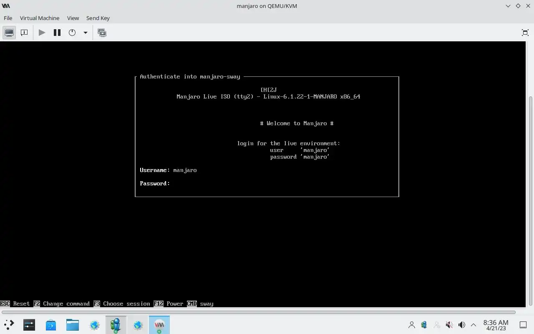This screenshot has height=334, width=534.
Task: Open the user account tray icon
Action: (x=412, y=325)
